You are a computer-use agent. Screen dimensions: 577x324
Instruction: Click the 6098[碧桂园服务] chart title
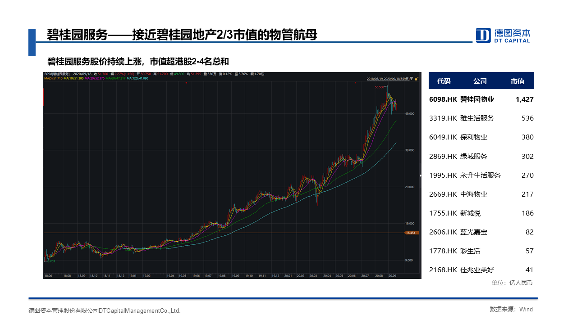coord(57,74)
